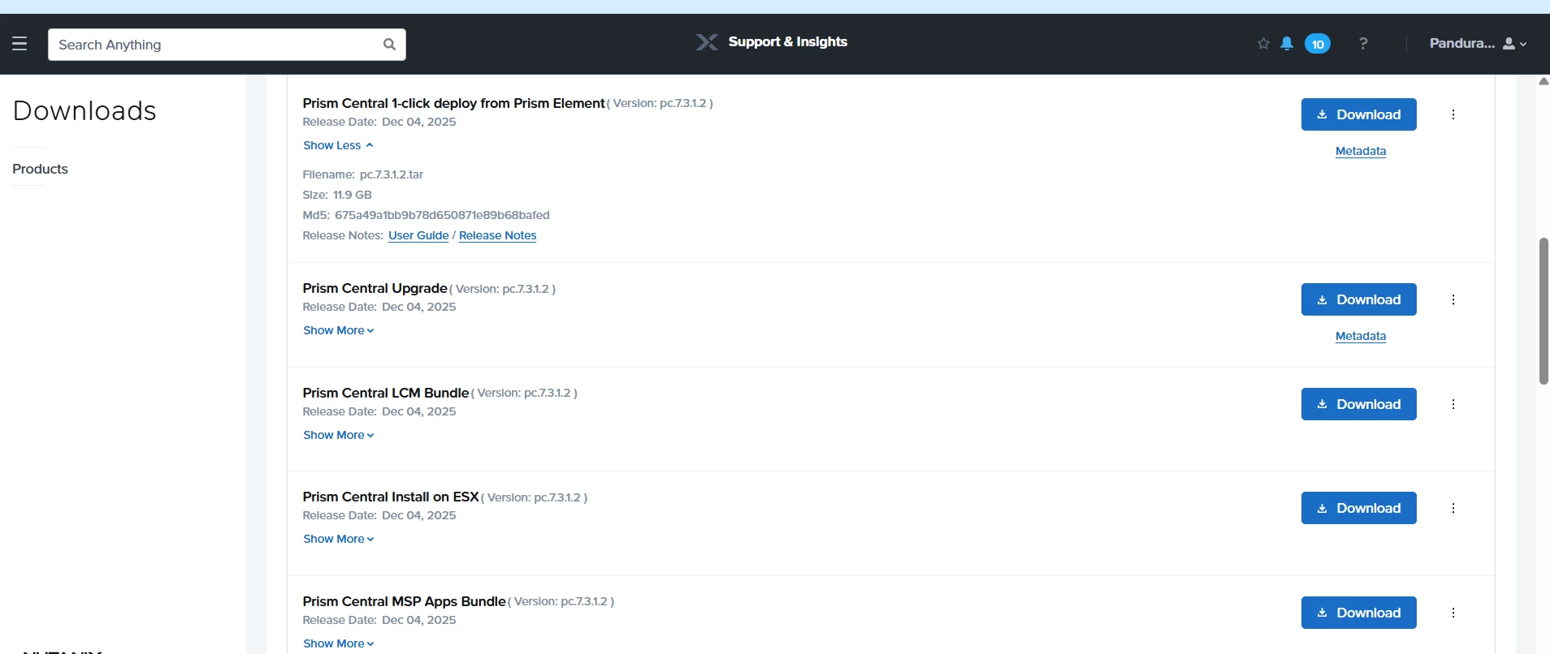Download Prism Central MSP Apps Bundle
1550x654 pixels.
click(x=1358, y=613)
